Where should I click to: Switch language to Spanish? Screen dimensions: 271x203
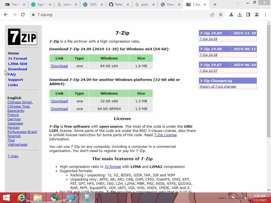(14, 136)
